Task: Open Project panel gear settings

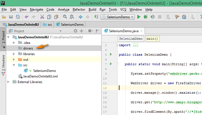Action: tap(91, 31)
